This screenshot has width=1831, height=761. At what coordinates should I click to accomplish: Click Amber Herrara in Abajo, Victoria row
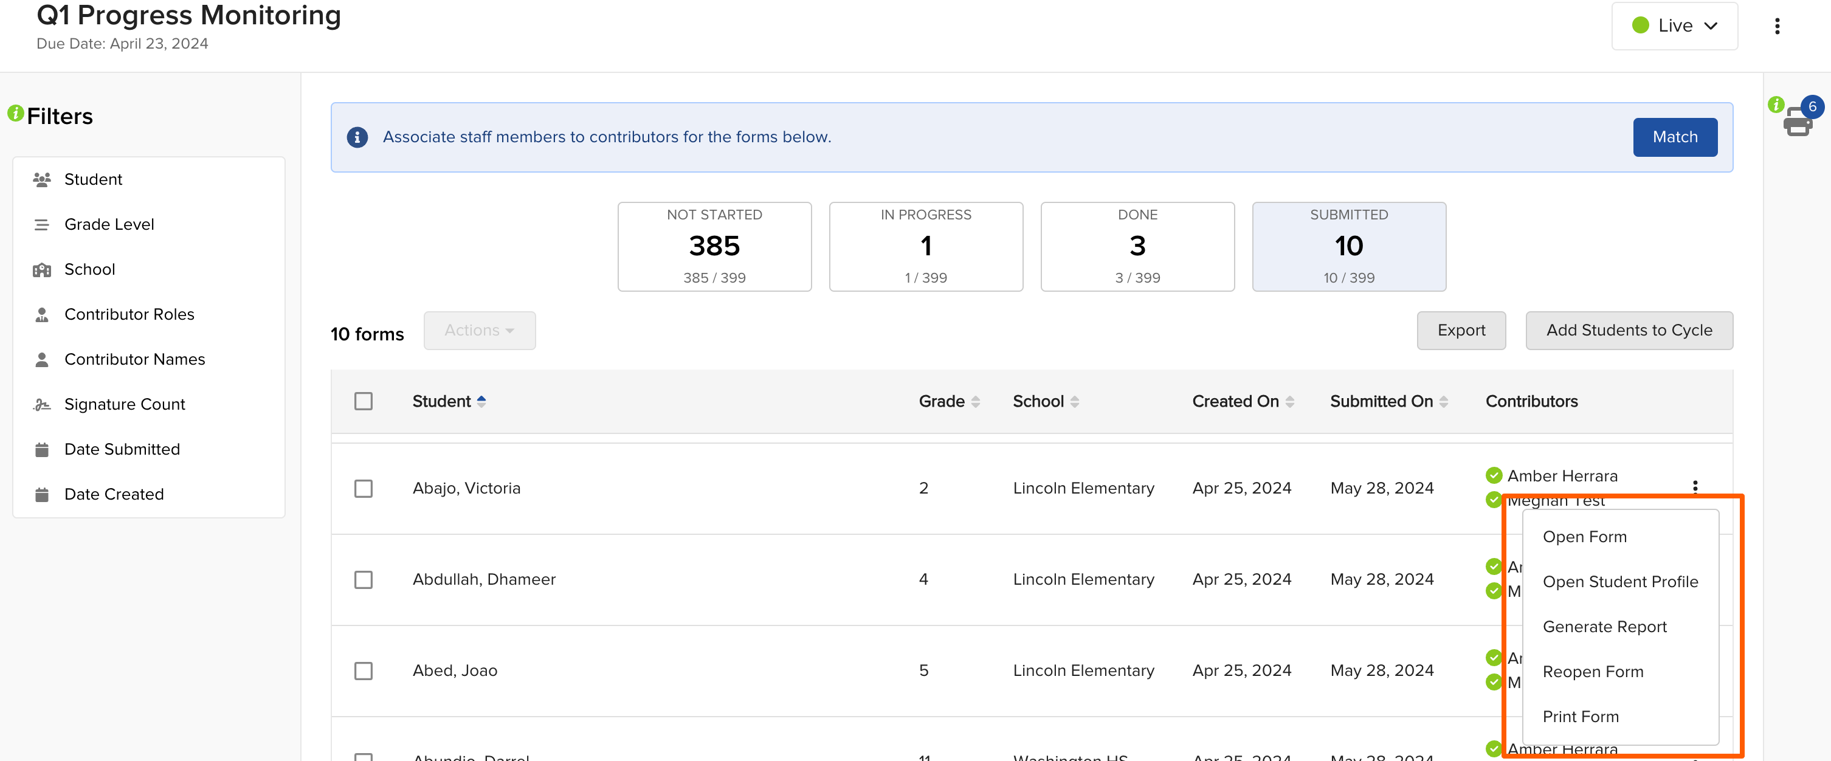pos(1562,476)
